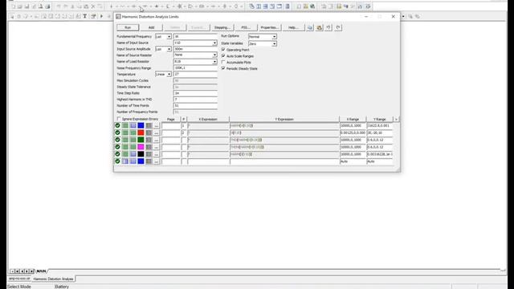The height and width of the screenshot is (289, 514).
Task: Open ellipsis button in magenta curve row
Action: (x=157, y=147)
